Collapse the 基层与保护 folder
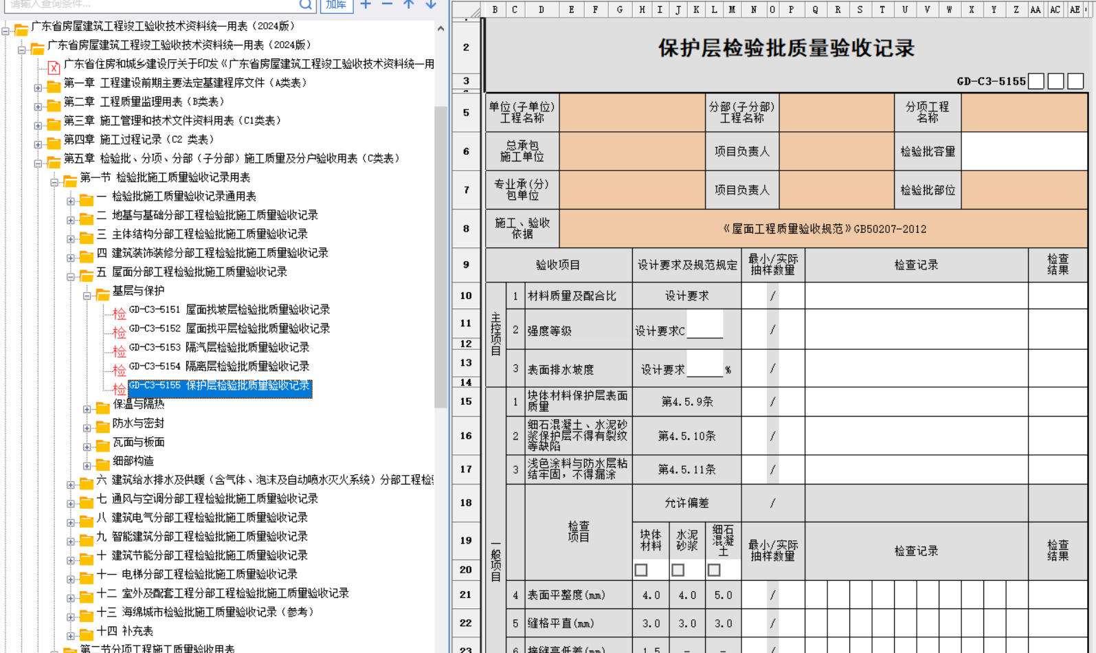The image size is (1096, 653). (x=87, y=296)
